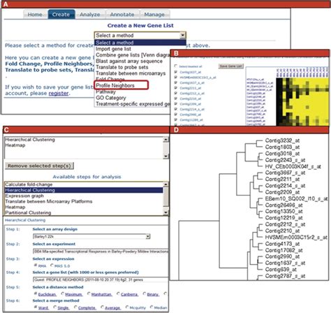Uncheck the Contig1637_at checkbox
Image resolution: width=331 pixels, height=313 pixels.
176,72
